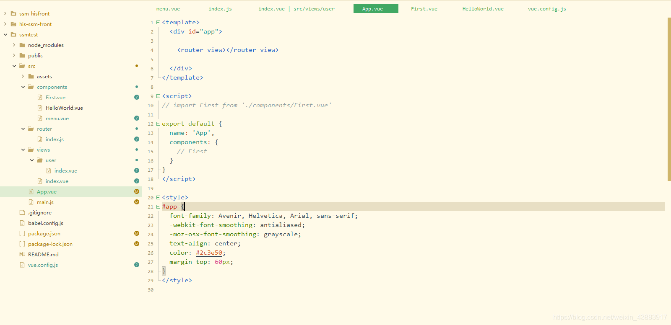Screen dimensions: 671x325
Task: Click the assets folder icon
Action: coord(31,77)
